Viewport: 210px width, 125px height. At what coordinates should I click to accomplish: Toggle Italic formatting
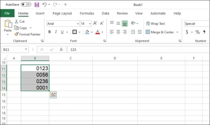(x=56, y=32)
